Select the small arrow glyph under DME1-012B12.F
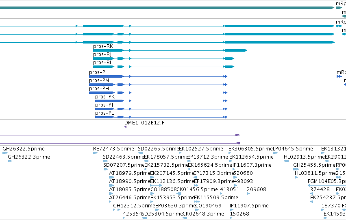 125,127
